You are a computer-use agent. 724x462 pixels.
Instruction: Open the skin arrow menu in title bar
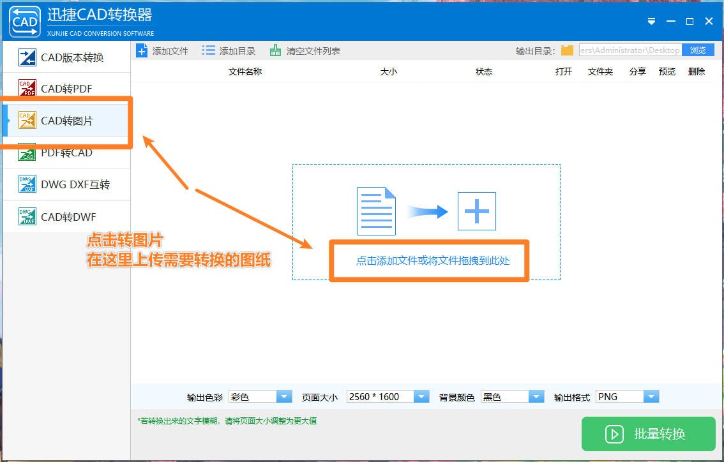point(651,21)
